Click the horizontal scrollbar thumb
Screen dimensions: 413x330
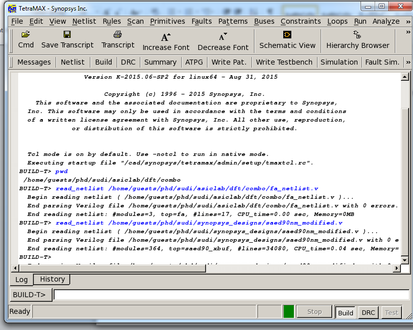(x=113, y=268)
